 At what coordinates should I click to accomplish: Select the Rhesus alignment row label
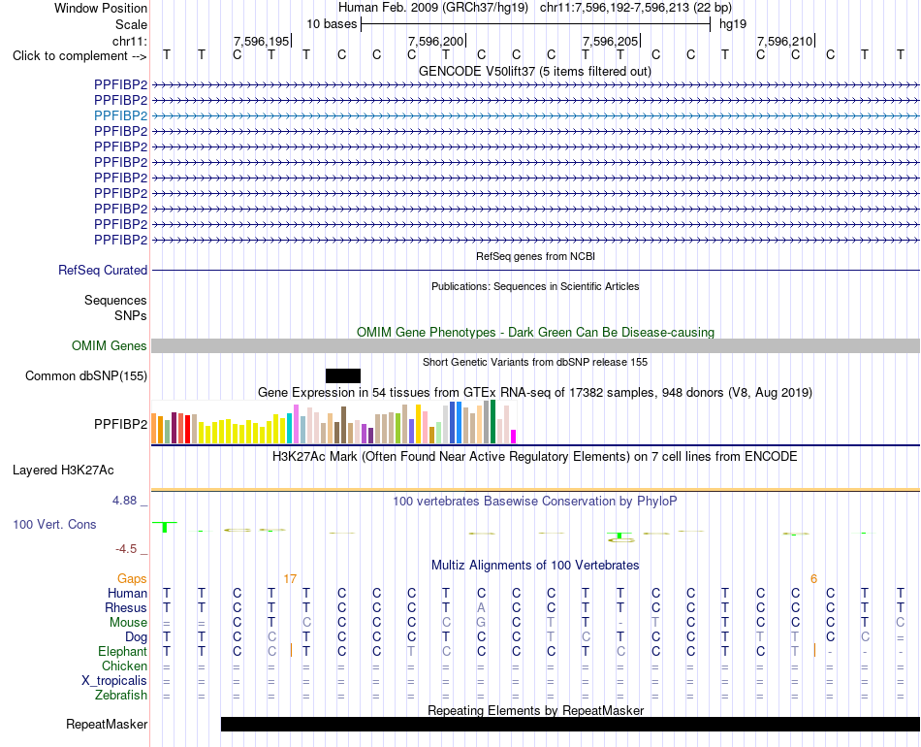126,607
